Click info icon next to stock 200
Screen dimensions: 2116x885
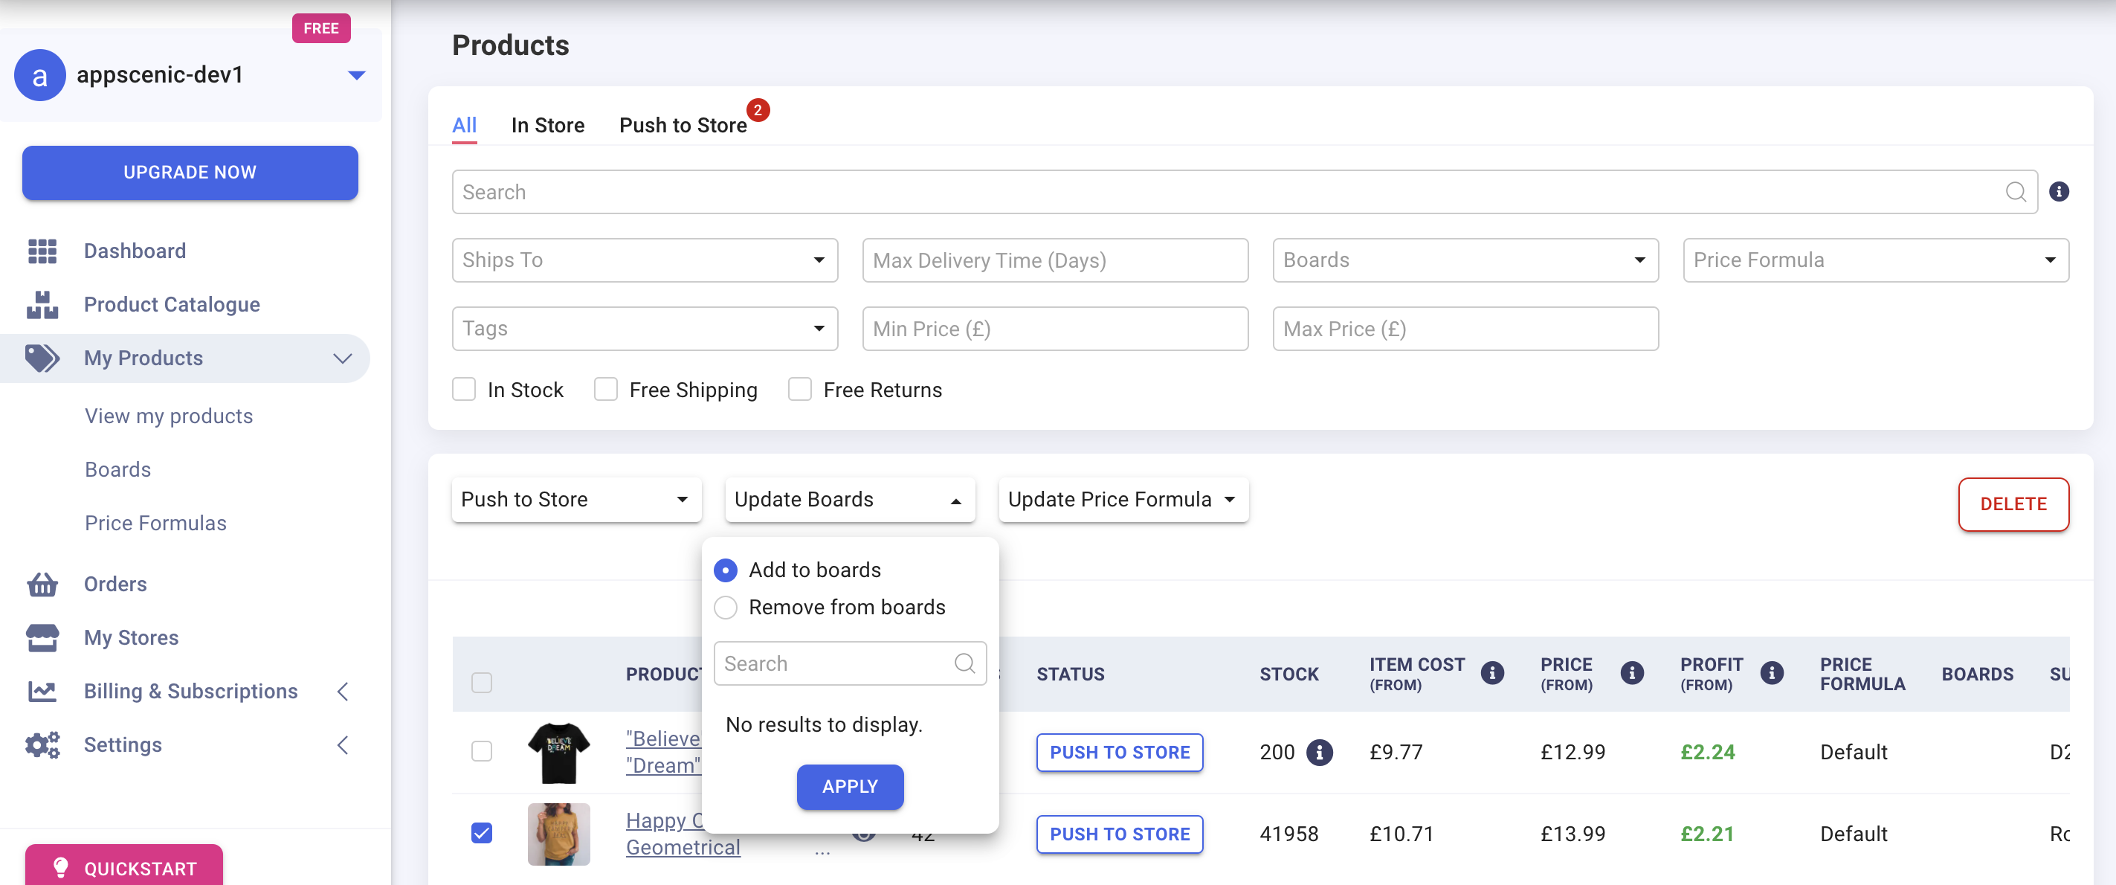pos(1319,752)
